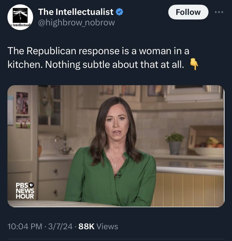
Task: Click the 10:04 PM timestamp
Action: coord(24,226)
